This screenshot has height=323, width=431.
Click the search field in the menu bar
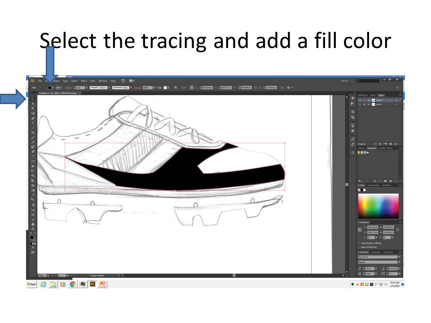(x=368, y=81)
